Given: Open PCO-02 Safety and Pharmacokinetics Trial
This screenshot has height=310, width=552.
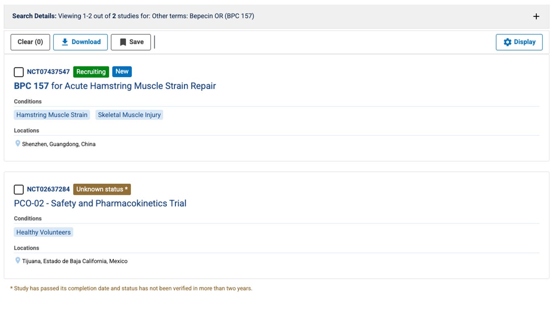Looking at the screenshot, I should click(100, 203).
